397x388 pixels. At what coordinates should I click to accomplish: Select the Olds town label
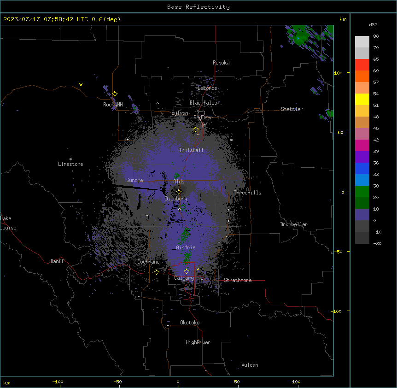click(x=179, y=182)
